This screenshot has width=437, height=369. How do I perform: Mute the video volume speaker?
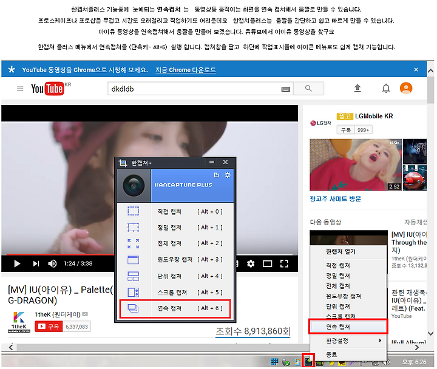click(52, 263)
